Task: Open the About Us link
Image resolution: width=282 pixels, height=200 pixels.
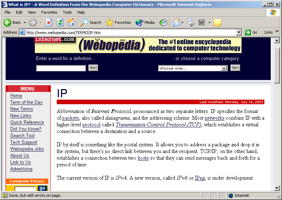Action: click(x=20, y=155)
